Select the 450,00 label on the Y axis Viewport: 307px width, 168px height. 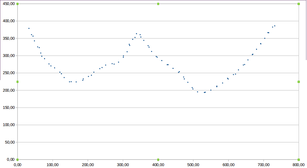click(x=8, y=4)
